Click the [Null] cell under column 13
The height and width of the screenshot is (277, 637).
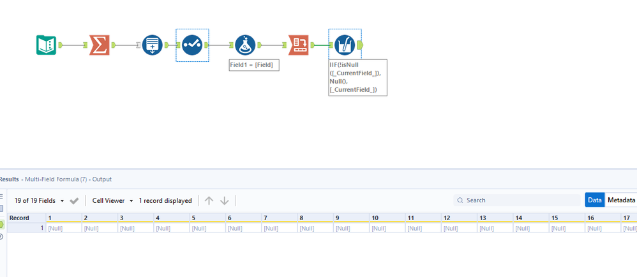point(495,228)
